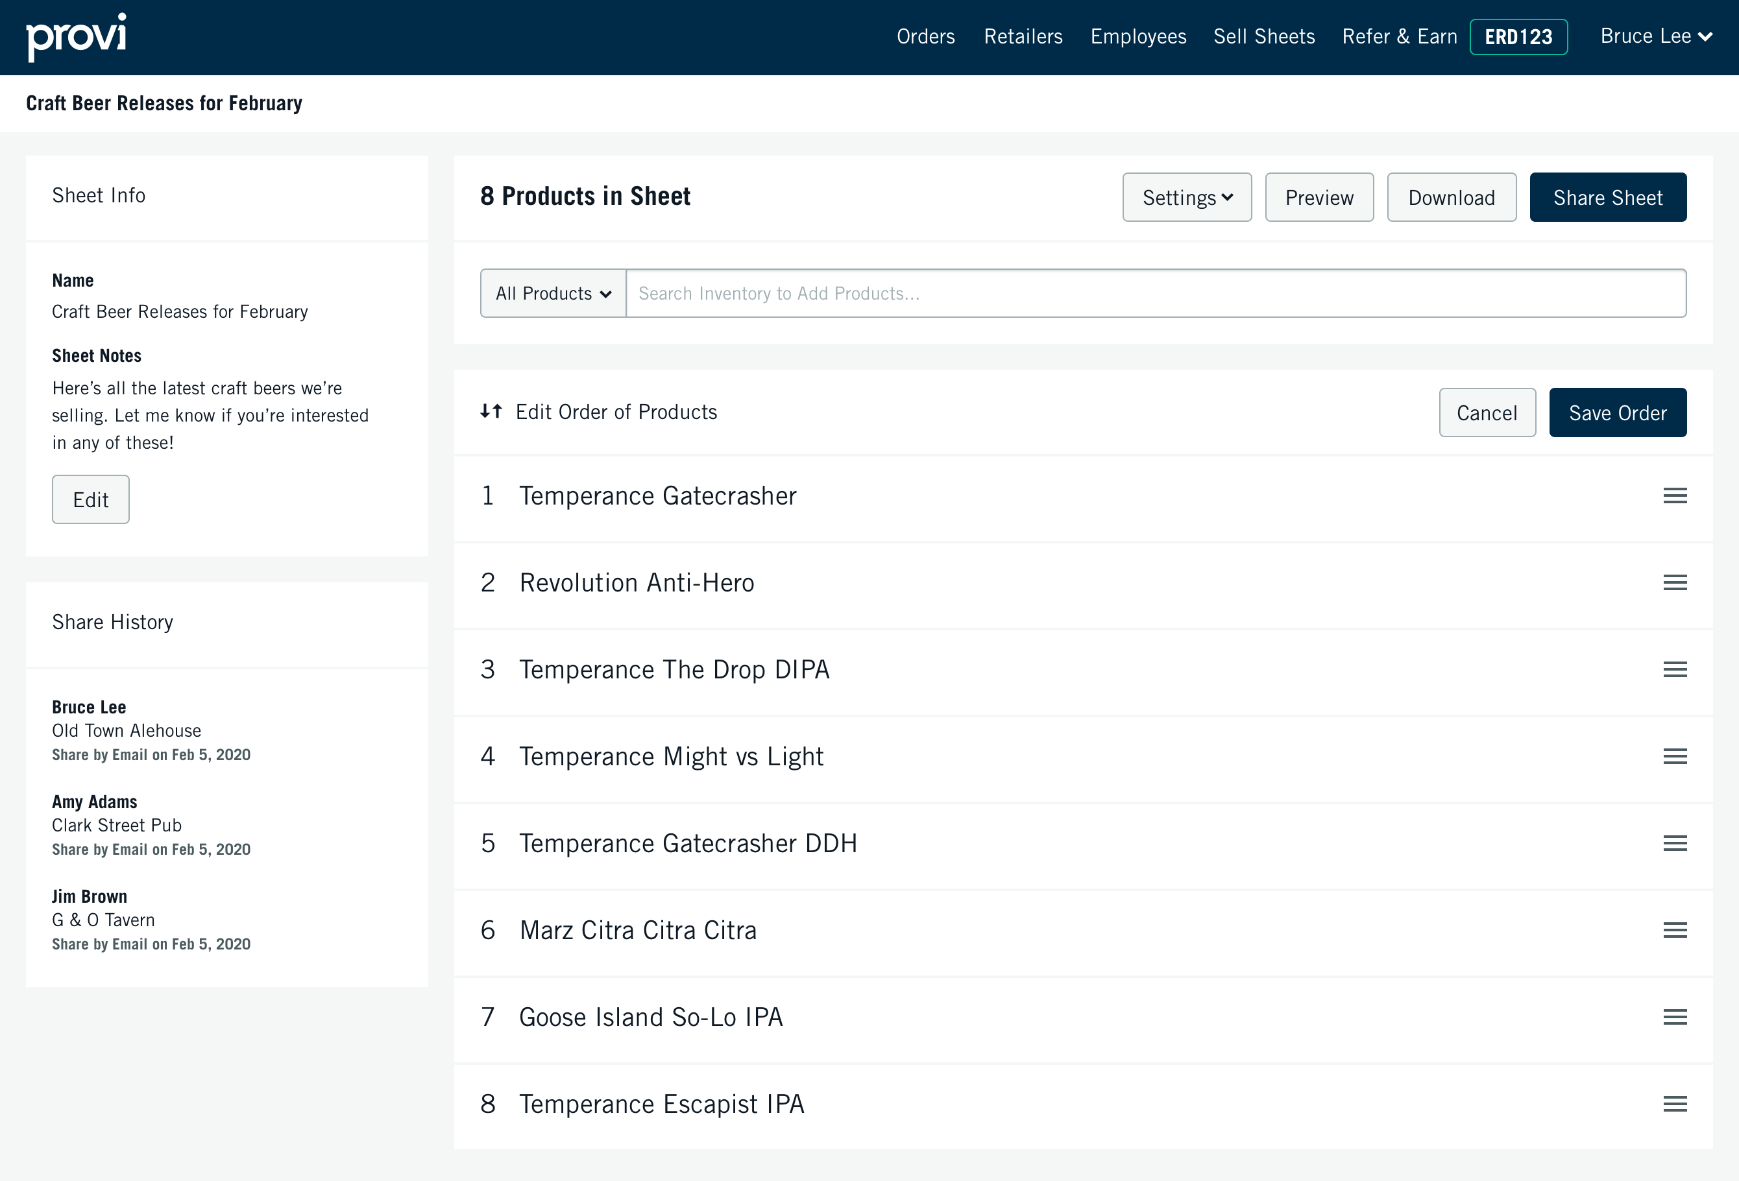The image size is (1739, 1181).
Task: Click Clark Street Pub retailer name
Action: pos(117,825)
